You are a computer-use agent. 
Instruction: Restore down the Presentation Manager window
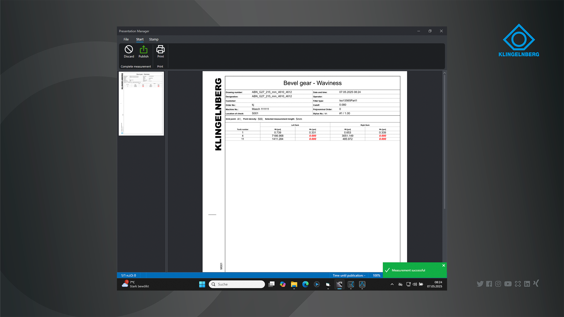[x=430, y=31]
